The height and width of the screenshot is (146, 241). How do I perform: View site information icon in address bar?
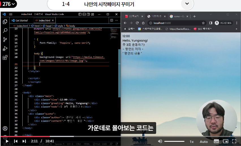[150, 23]
